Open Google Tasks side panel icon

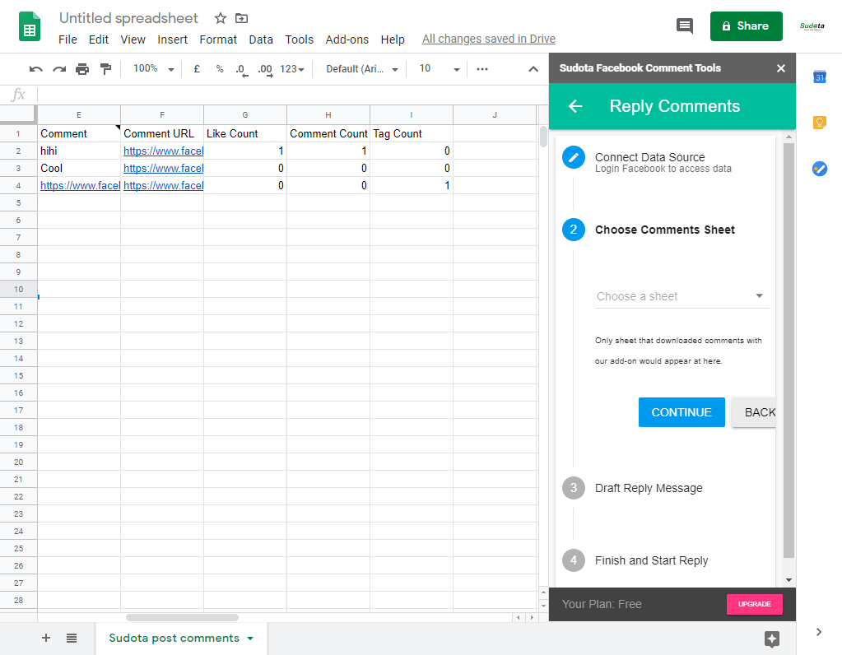820,169
